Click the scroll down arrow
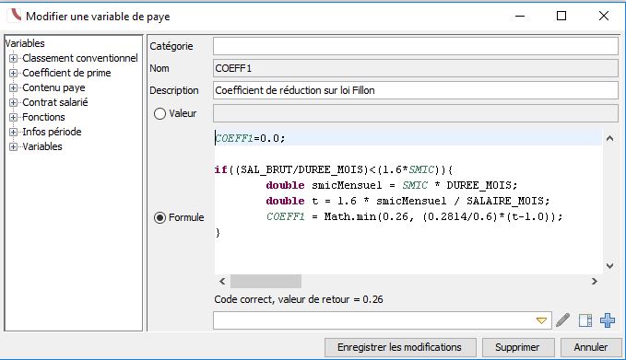Viewport: 626px width, 360px height. (609, 266)
